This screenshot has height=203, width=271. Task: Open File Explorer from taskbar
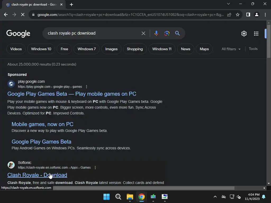pyautogui.click(x=130, y=197)
